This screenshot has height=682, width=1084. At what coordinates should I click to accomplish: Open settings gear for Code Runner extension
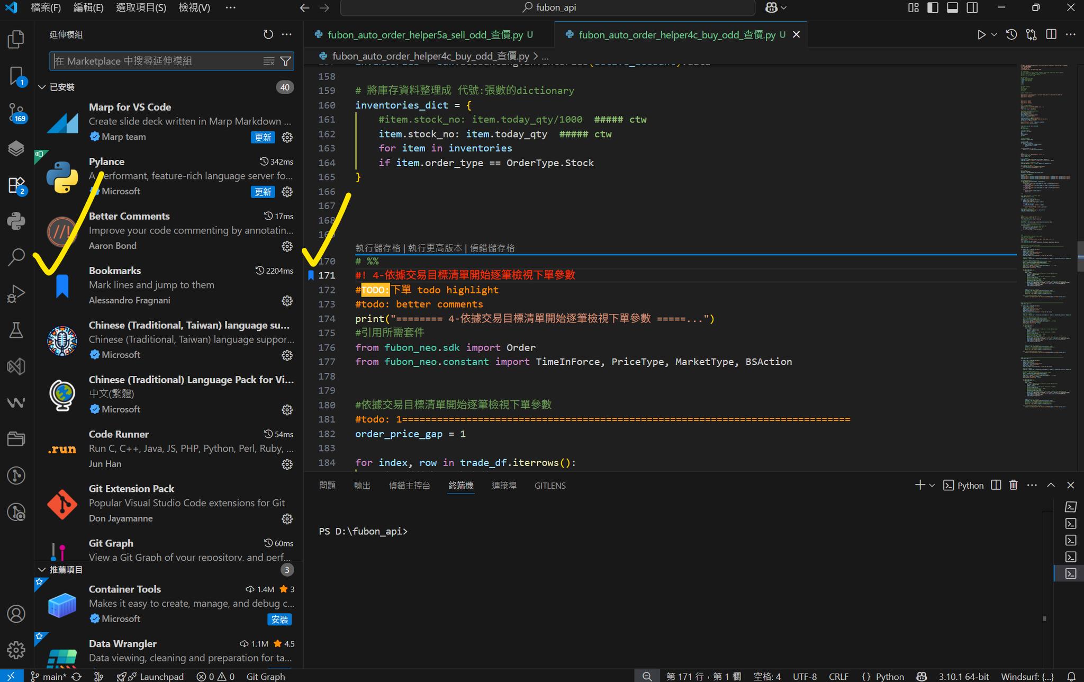pyautogui.click(x=287, y=464)
